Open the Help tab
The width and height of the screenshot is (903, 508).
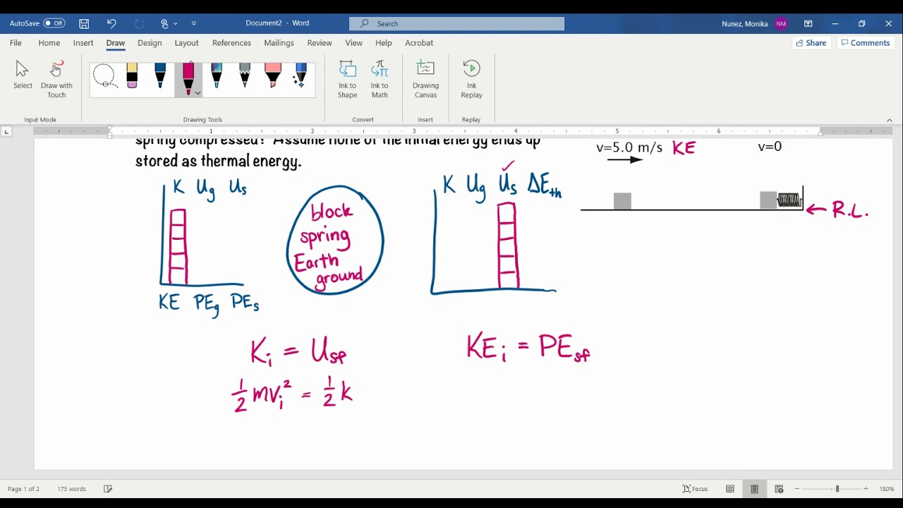tap(383, 43)
